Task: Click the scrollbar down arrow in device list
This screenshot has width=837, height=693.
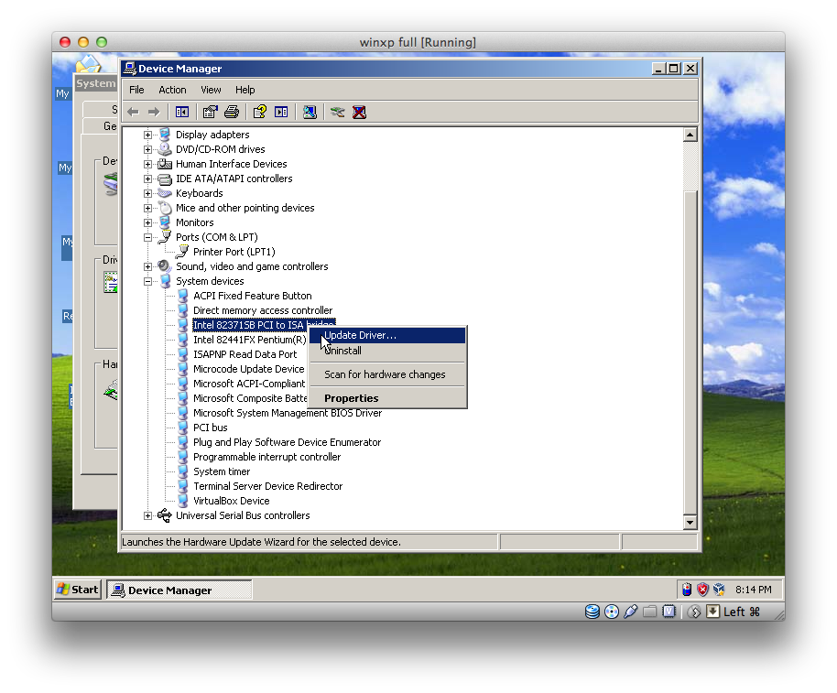Action: coord(690,523)
